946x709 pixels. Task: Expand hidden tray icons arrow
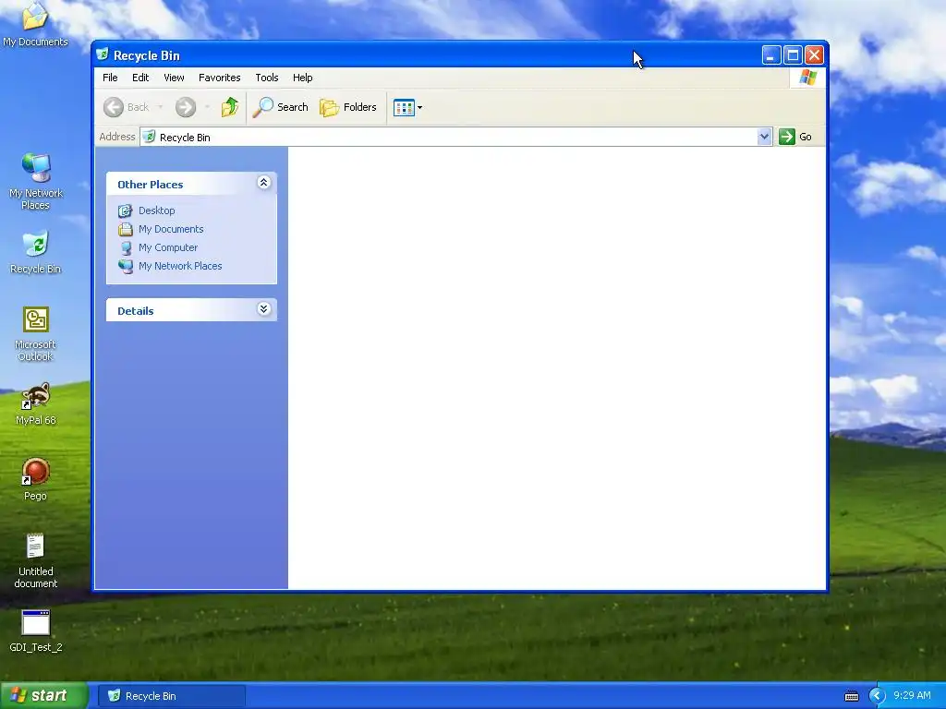pos(878,696)
